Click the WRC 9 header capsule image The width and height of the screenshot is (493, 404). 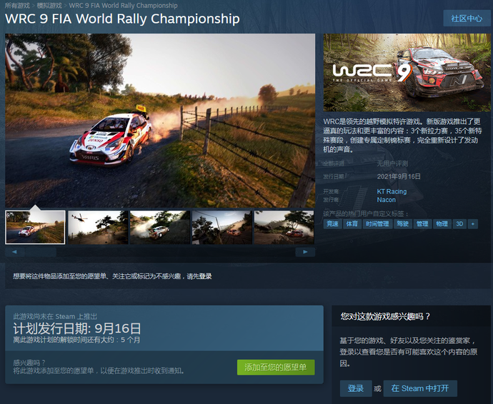(x=407, y=73)
